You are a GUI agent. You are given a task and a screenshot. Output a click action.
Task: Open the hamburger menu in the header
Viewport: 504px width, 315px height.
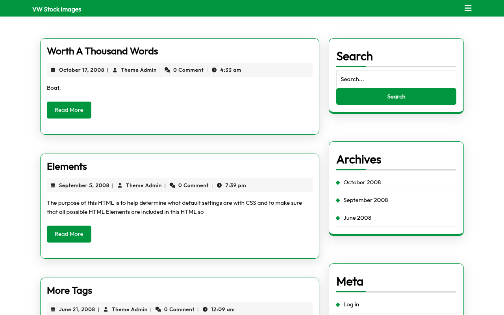(x=468, y=8)
